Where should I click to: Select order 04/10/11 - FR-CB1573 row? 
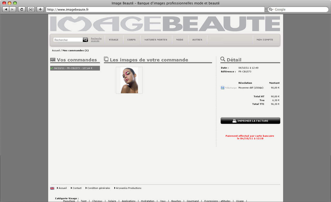75,68
